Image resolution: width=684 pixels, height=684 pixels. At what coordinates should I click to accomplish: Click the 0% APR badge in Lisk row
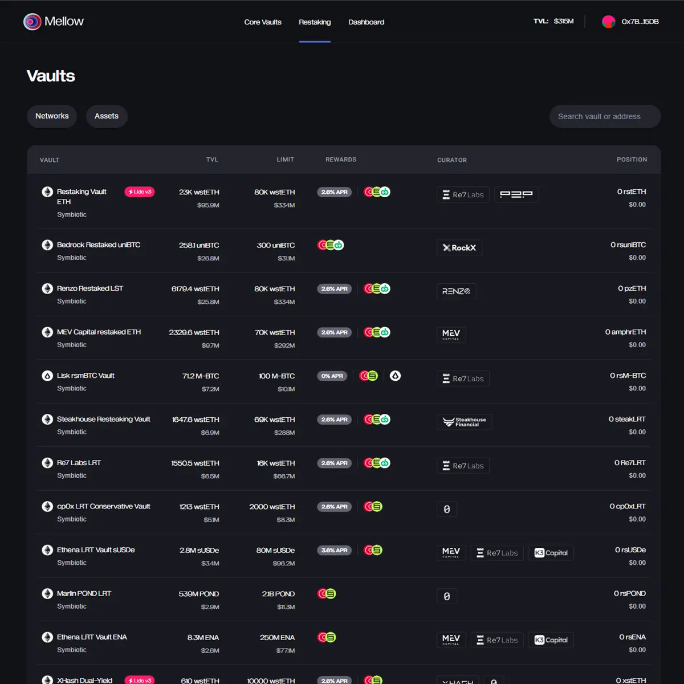(332, 376)
